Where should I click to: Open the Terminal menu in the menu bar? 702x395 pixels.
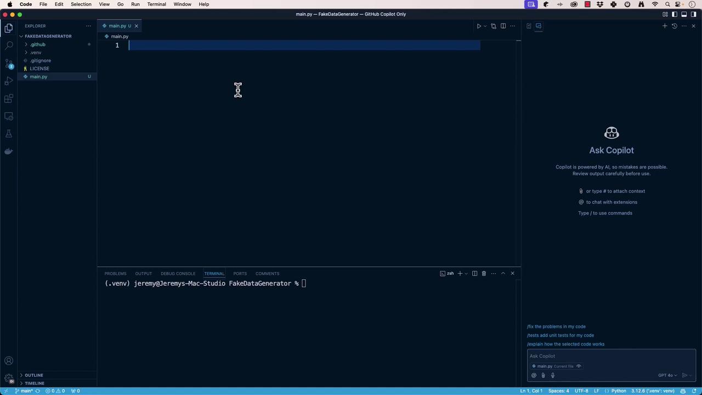pyautogui.click(x=156, y=4)
